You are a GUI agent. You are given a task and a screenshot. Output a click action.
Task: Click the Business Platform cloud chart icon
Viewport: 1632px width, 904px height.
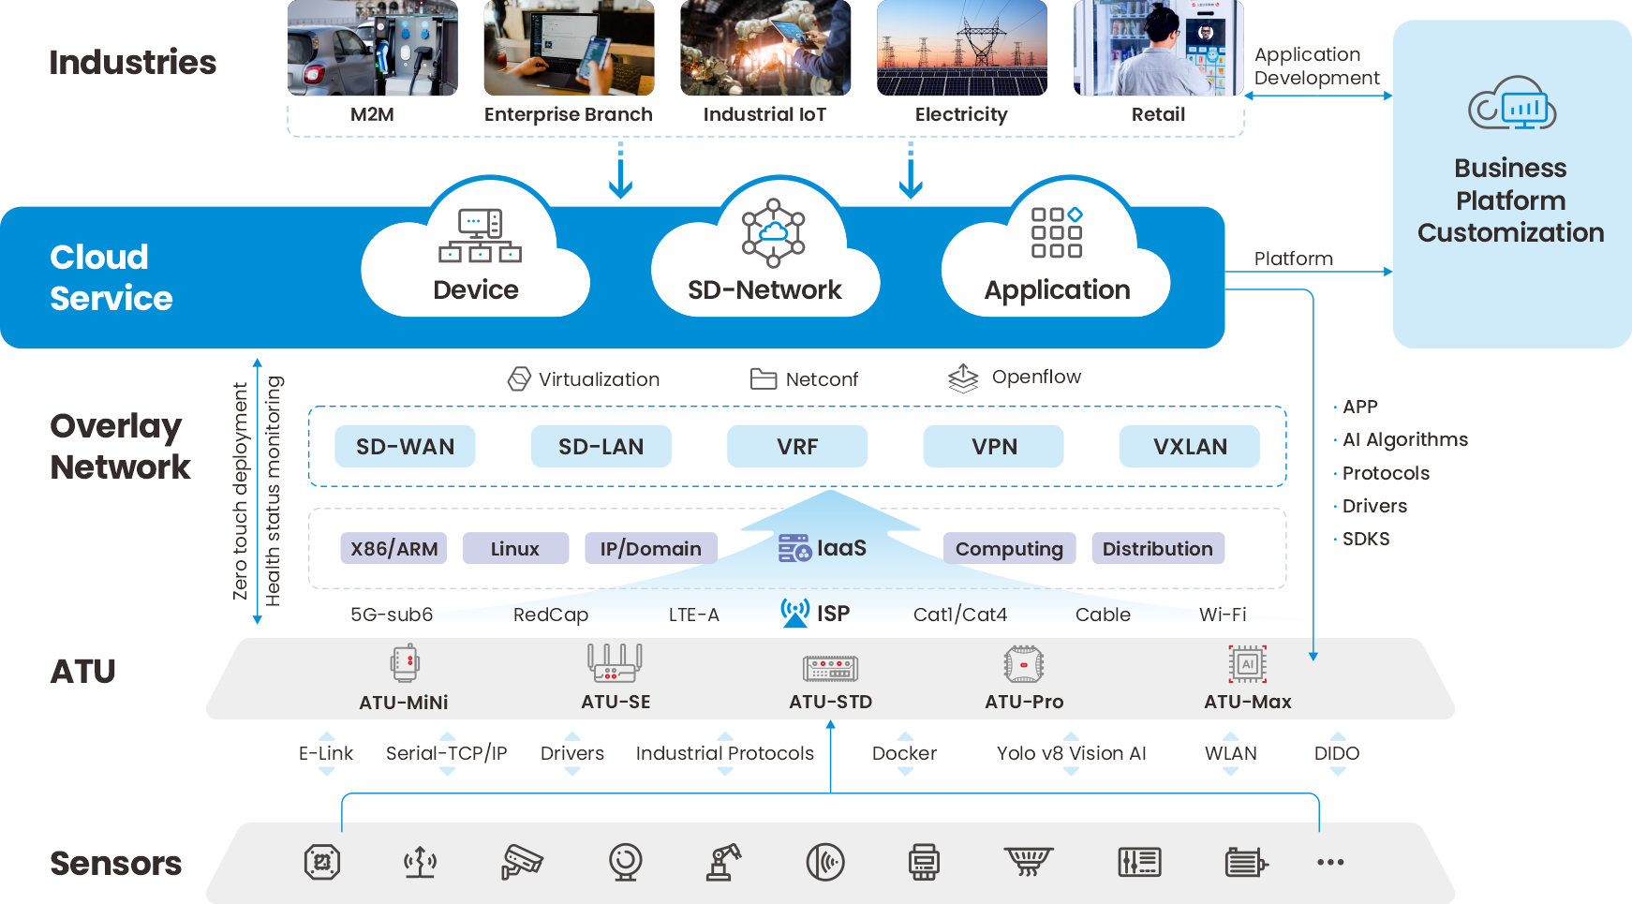1511,105
